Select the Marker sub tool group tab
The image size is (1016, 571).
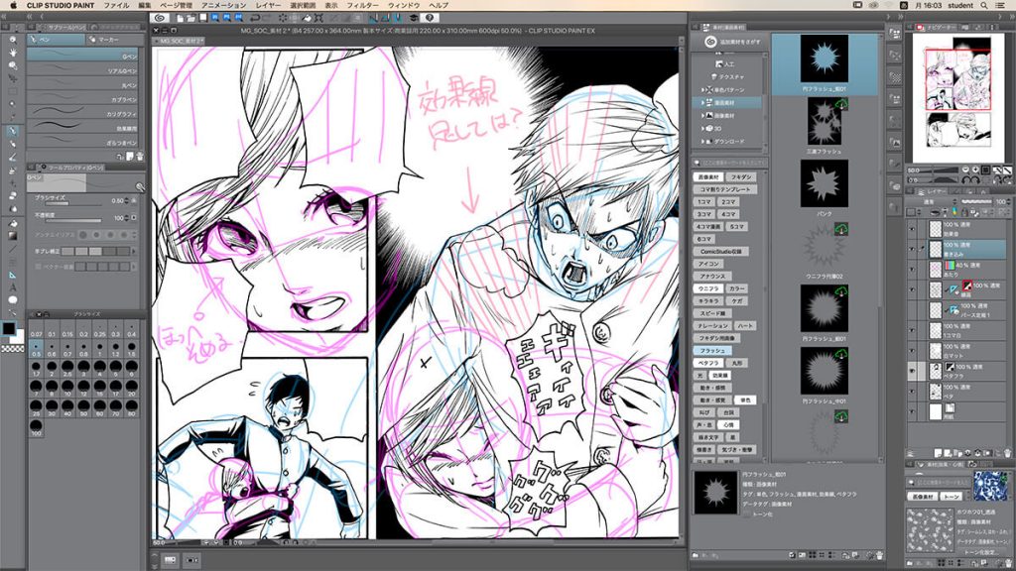[113, 40]
